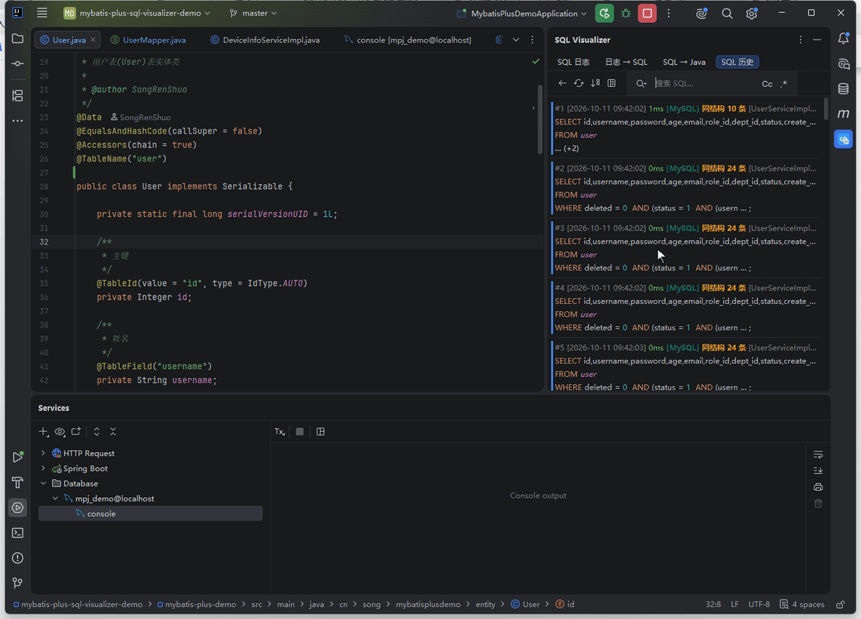Toggle the file read-only lock in status bar
Image resolution: width=861 pixels, height=619 pixels.
(841, 604)
